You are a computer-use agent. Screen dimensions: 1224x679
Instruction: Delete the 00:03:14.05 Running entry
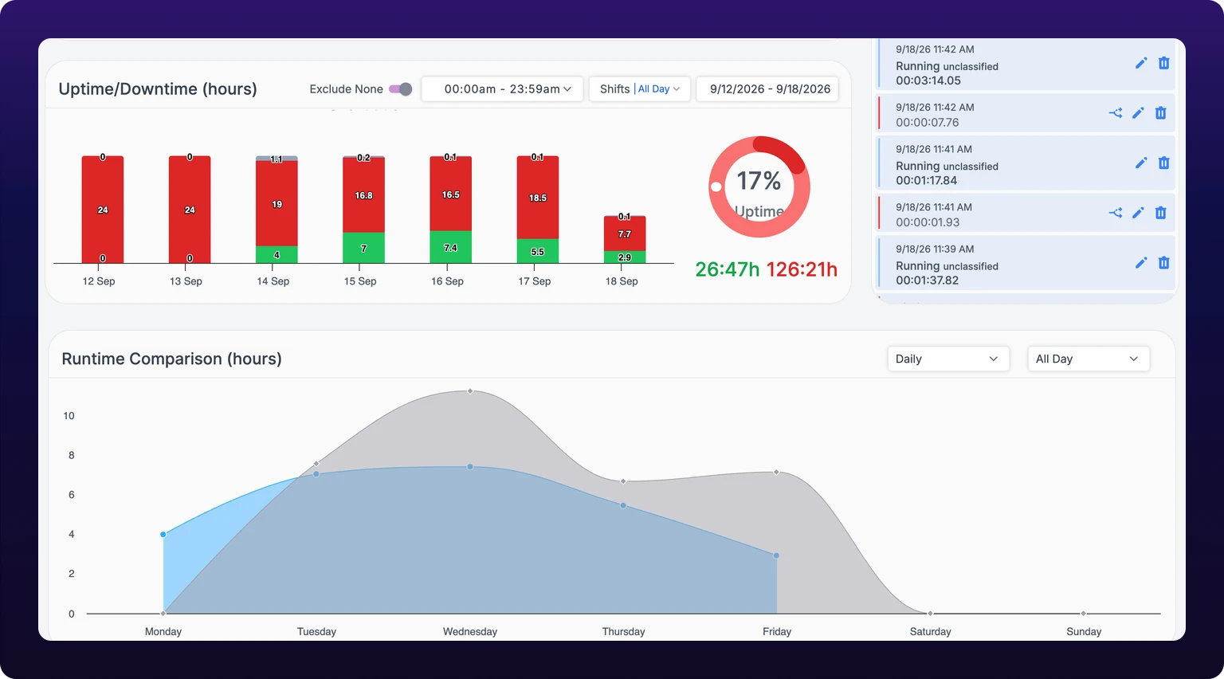(1163, 63)
